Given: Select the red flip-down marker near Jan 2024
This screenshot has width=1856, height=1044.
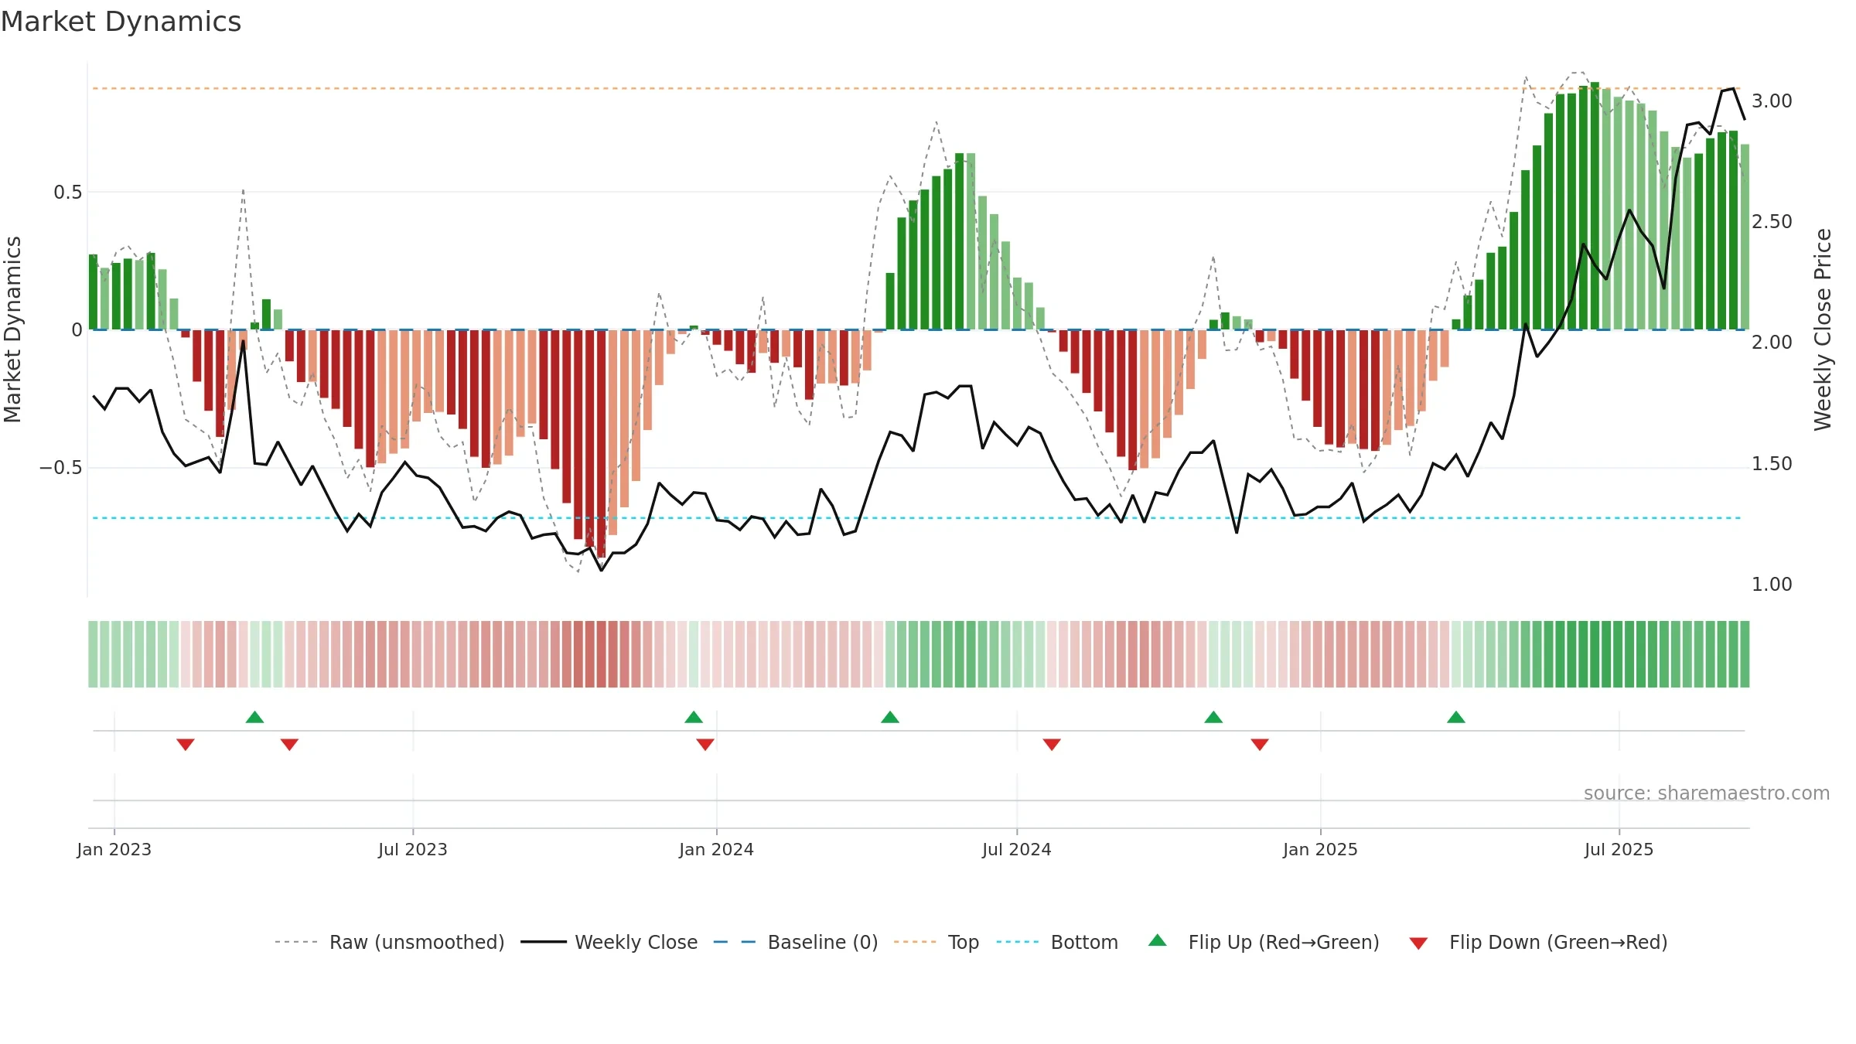Looking at the screenshot, I should pos(705,744).
